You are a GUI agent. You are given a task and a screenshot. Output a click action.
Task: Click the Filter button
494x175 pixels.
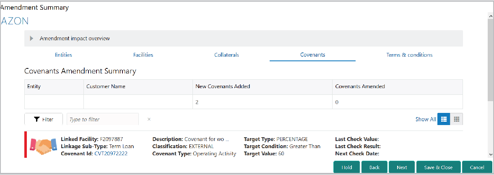pyautogui.click(x=44, y=120)
